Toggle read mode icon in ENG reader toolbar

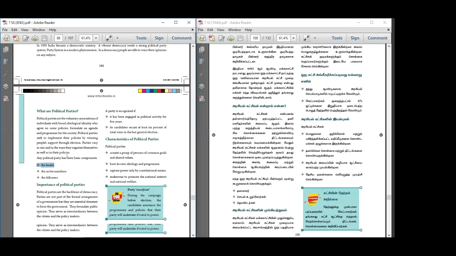109,38
